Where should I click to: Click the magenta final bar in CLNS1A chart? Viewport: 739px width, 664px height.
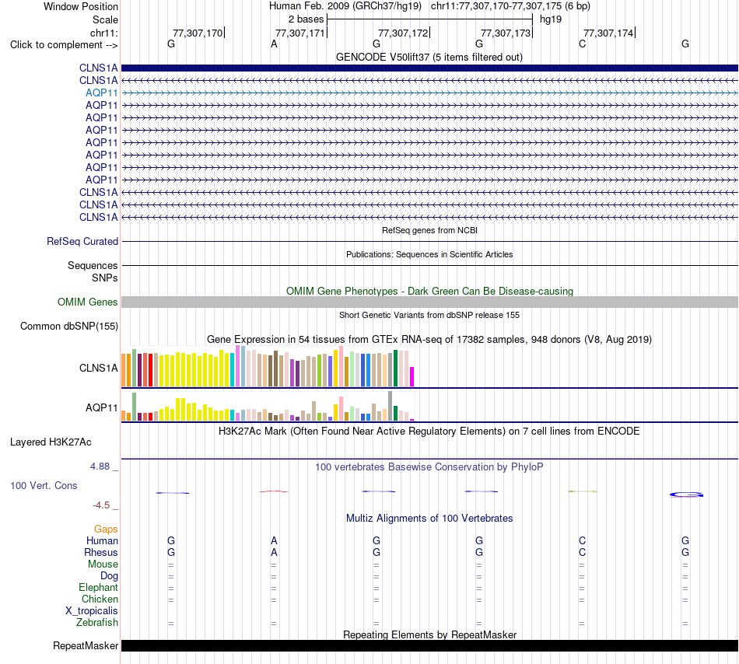(x=412, y=377)
